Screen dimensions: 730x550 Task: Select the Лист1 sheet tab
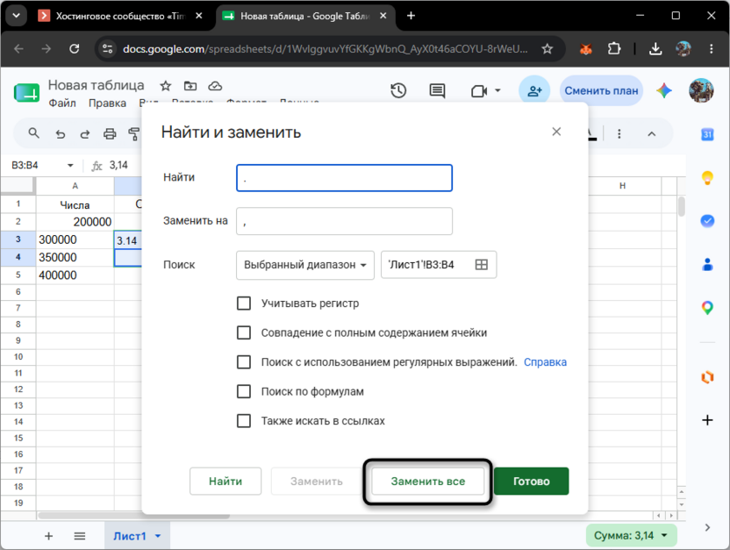pos(130,536)
